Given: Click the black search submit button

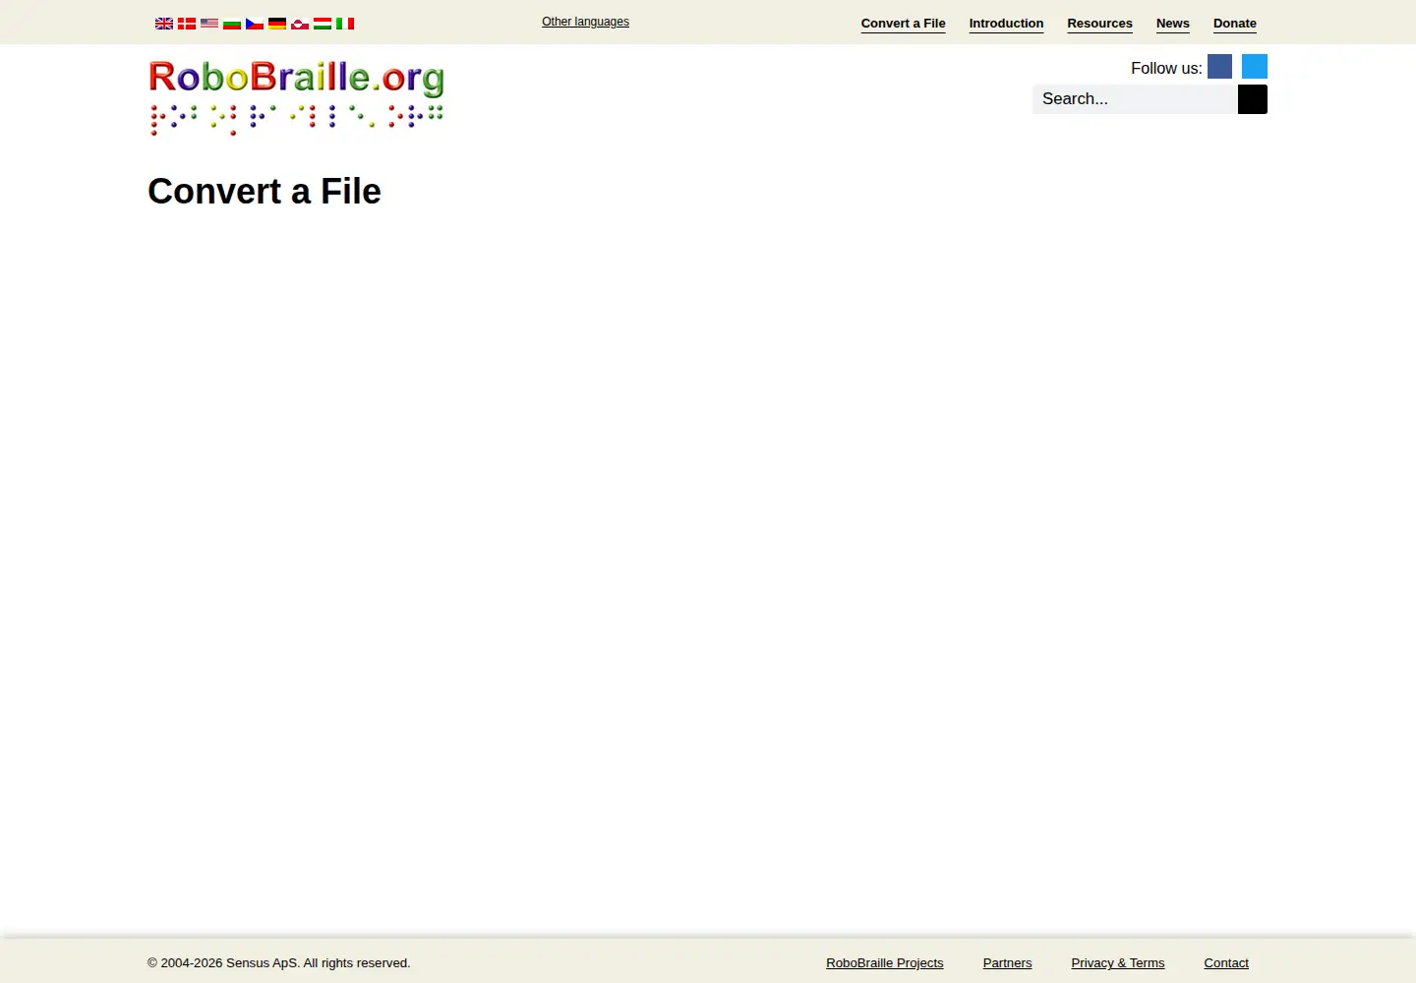Looking at the screenshot, I should (x=1253, y=99).
